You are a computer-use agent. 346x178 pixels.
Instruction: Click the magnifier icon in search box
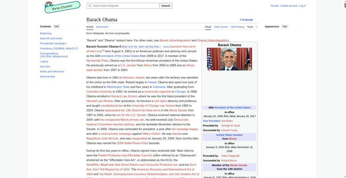90,6
